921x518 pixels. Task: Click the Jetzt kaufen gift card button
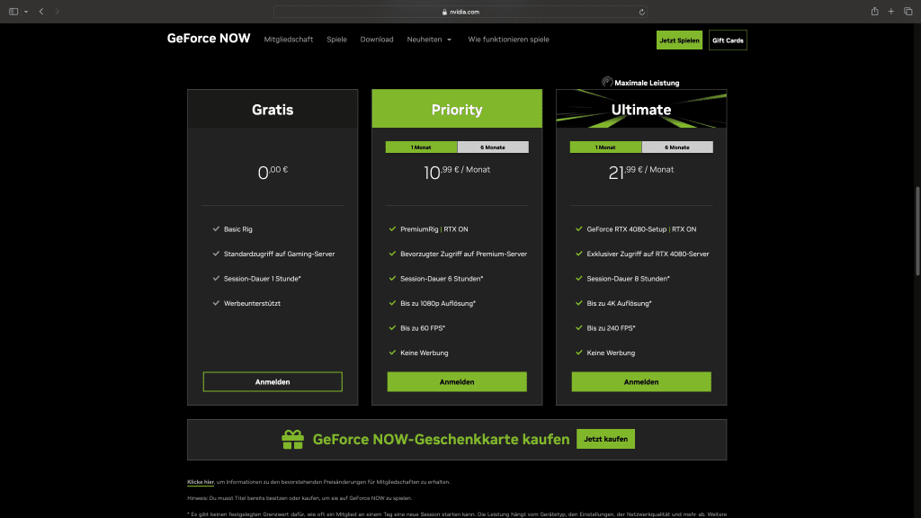(x=605, y=439)
